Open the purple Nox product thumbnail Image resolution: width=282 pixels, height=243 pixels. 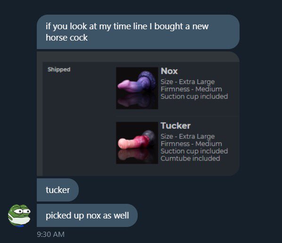point(137,88)
